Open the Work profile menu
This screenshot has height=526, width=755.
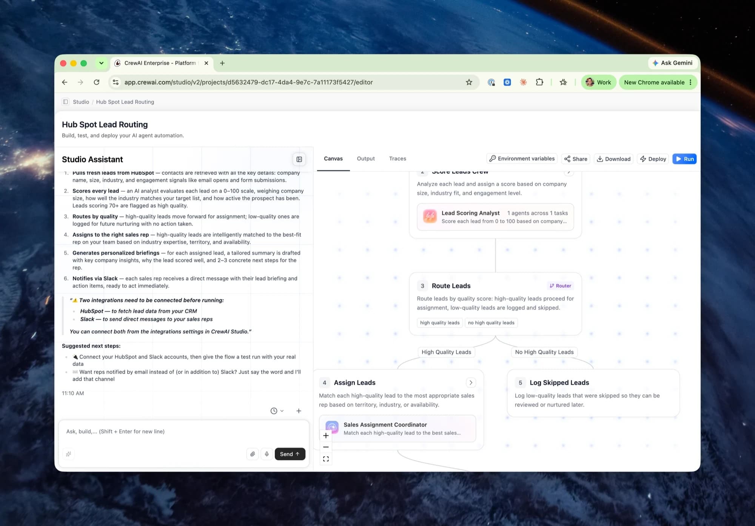[598, 82]
